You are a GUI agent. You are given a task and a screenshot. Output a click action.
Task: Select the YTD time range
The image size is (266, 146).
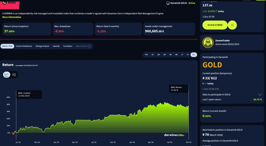pyautogui.click(x=146, y=54)
